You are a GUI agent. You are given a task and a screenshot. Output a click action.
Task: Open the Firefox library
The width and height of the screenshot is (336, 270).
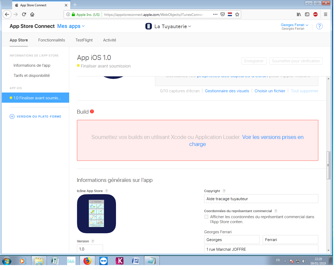coord(299,14)
